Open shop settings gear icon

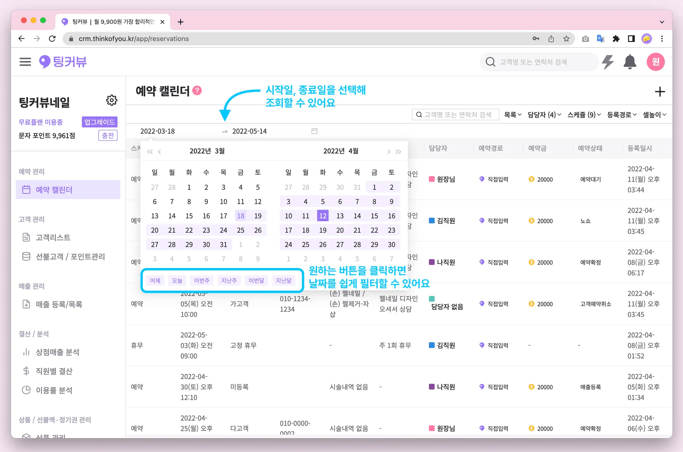pos(112,100)
